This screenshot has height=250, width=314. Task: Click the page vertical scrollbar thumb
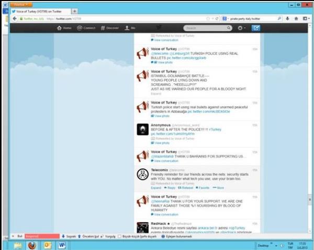310,199
